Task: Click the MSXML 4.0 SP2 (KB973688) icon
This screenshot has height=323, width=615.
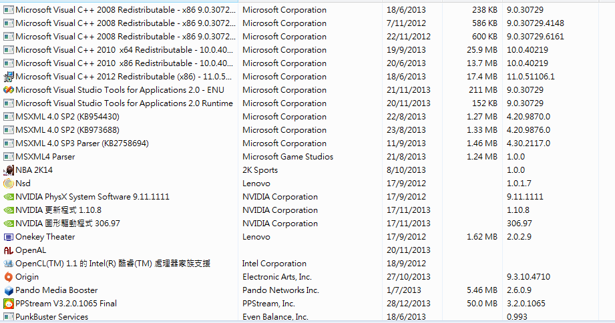Action: point(8,129)
